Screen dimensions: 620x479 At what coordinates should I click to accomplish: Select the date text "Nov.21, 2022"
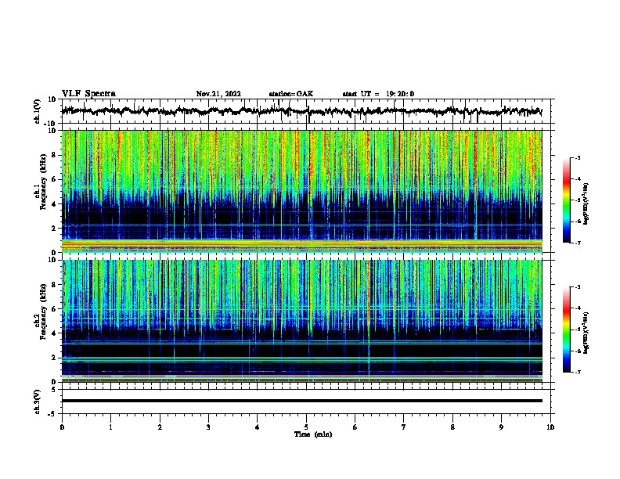(218, 94)
